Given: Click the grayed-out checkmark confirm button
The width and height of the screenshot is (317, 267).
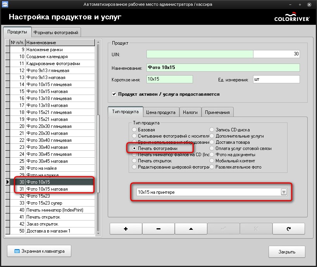Looking at the screenshot, I should [x=223, y=229].
